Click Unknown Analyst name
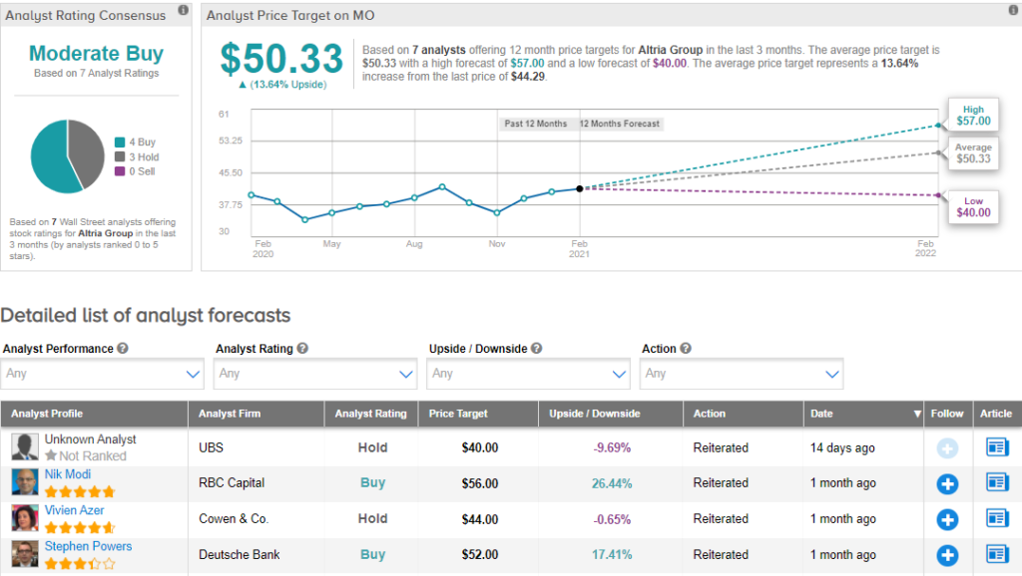 (91, 439)
